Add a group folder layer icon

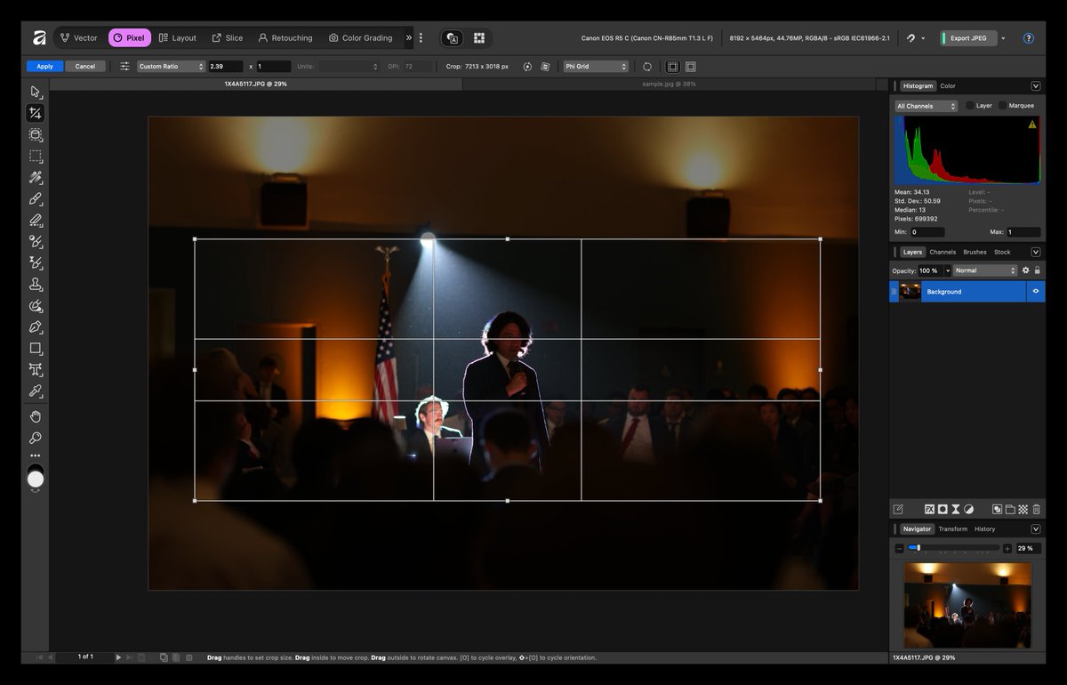[x=1010, y=510]
